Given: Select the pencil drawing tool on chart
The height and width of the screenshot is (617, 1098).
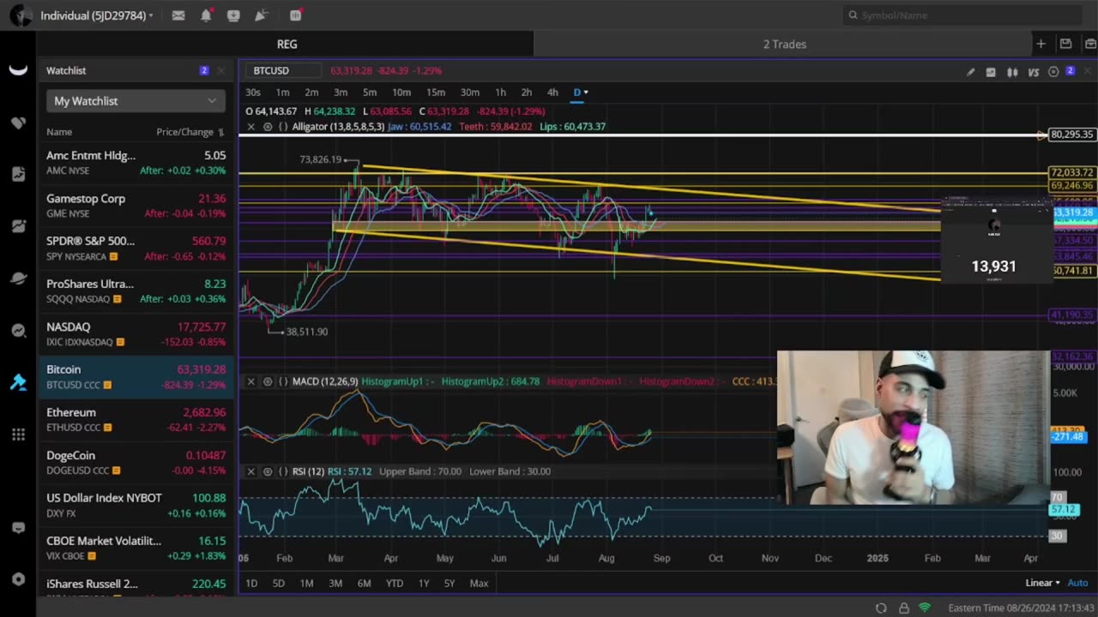Looking at the screenshot, I should [970, 72].
